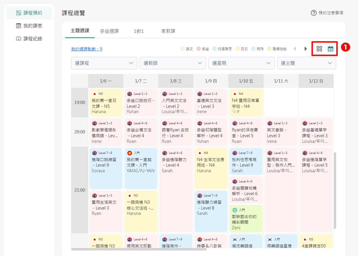Toggle the 英文 category filter
The width and height of the screenshot is (358, 256).
coord(187,49)
